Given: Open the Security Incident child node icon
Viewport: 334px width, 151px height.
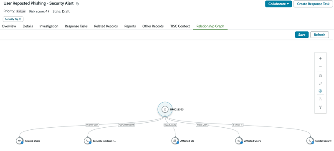Looking at the screenshot, I should [x=88, y=141].
